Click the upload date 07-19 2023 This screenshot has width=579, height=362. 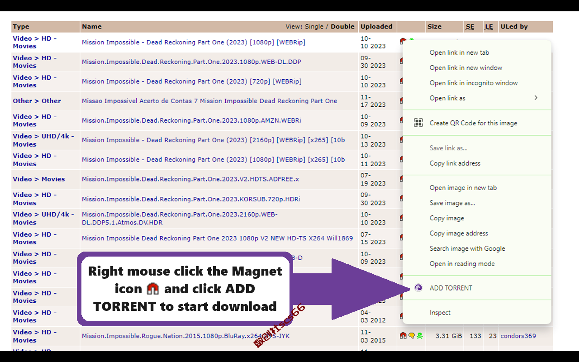tap(373, 179)
